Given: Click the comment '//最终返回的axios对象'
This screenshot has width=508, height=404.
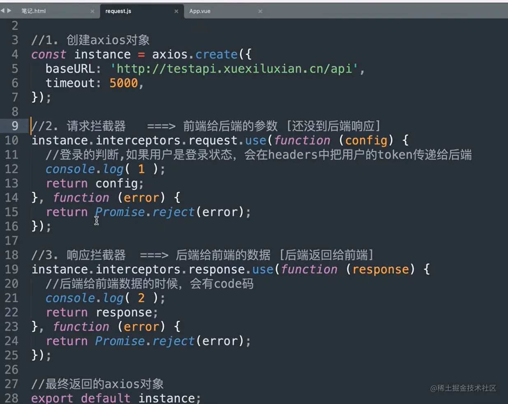Looking at the screenshot, I should coord(97,384).
